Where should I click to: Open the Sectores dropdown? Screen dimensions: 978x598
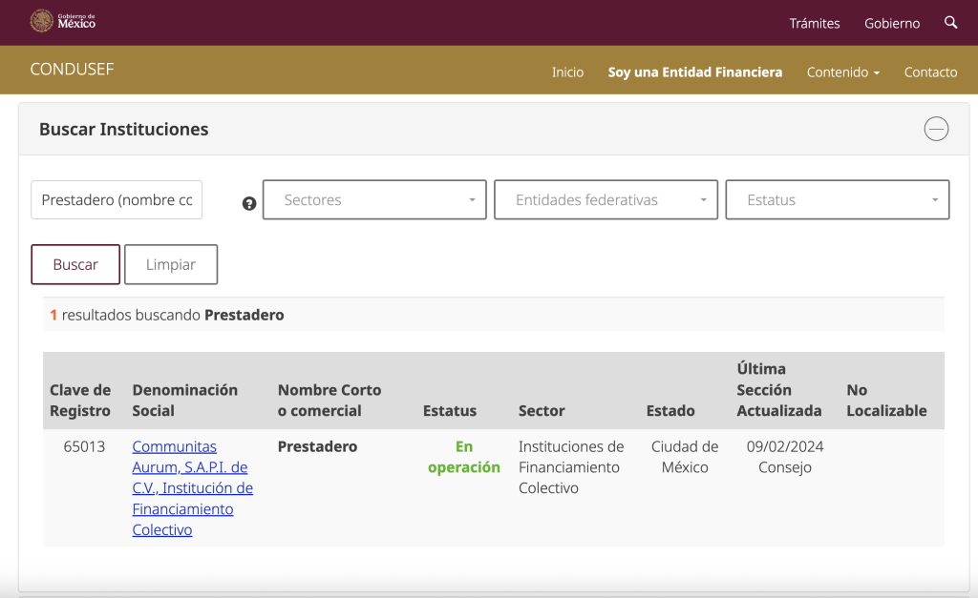tap(374, 200)
